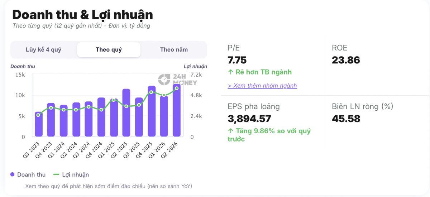Click the EPS pha loãng label
Image resolution: width=430 pixels, height=197 pixels.
coord(254,106)
